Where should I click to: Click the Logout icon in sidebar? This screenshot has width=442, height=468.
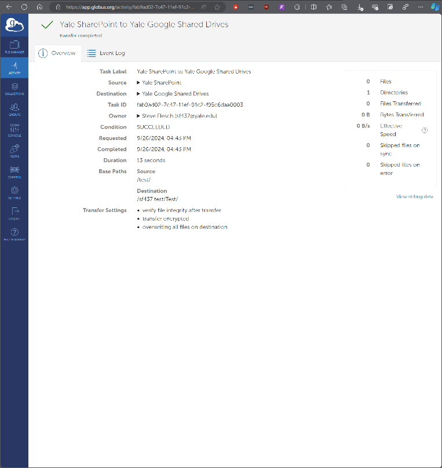[14, 213]
